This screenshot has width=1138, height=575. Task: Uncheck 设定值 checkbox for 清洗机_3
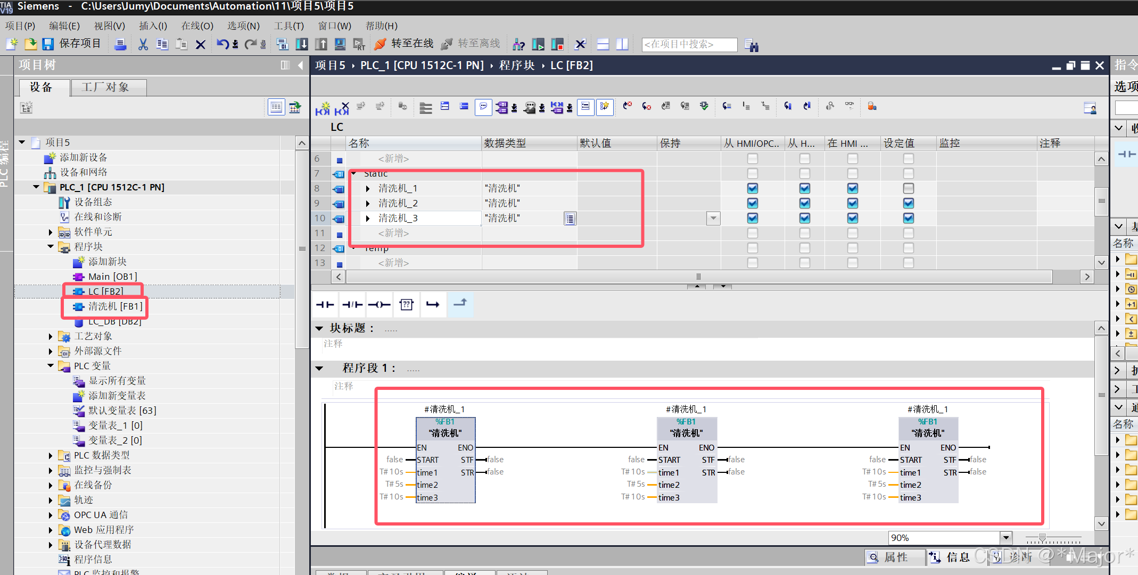909,218
